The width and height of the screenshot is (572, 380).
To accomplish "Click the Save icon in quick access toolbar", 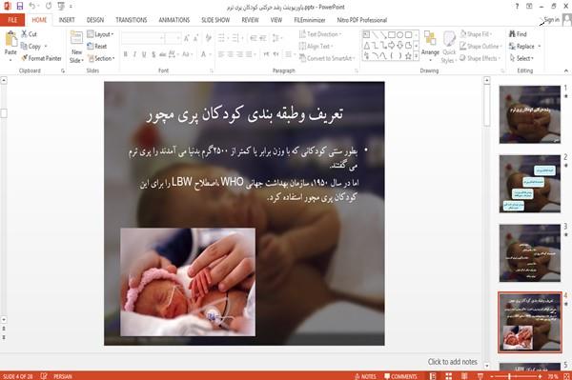I will pos(20,6).
